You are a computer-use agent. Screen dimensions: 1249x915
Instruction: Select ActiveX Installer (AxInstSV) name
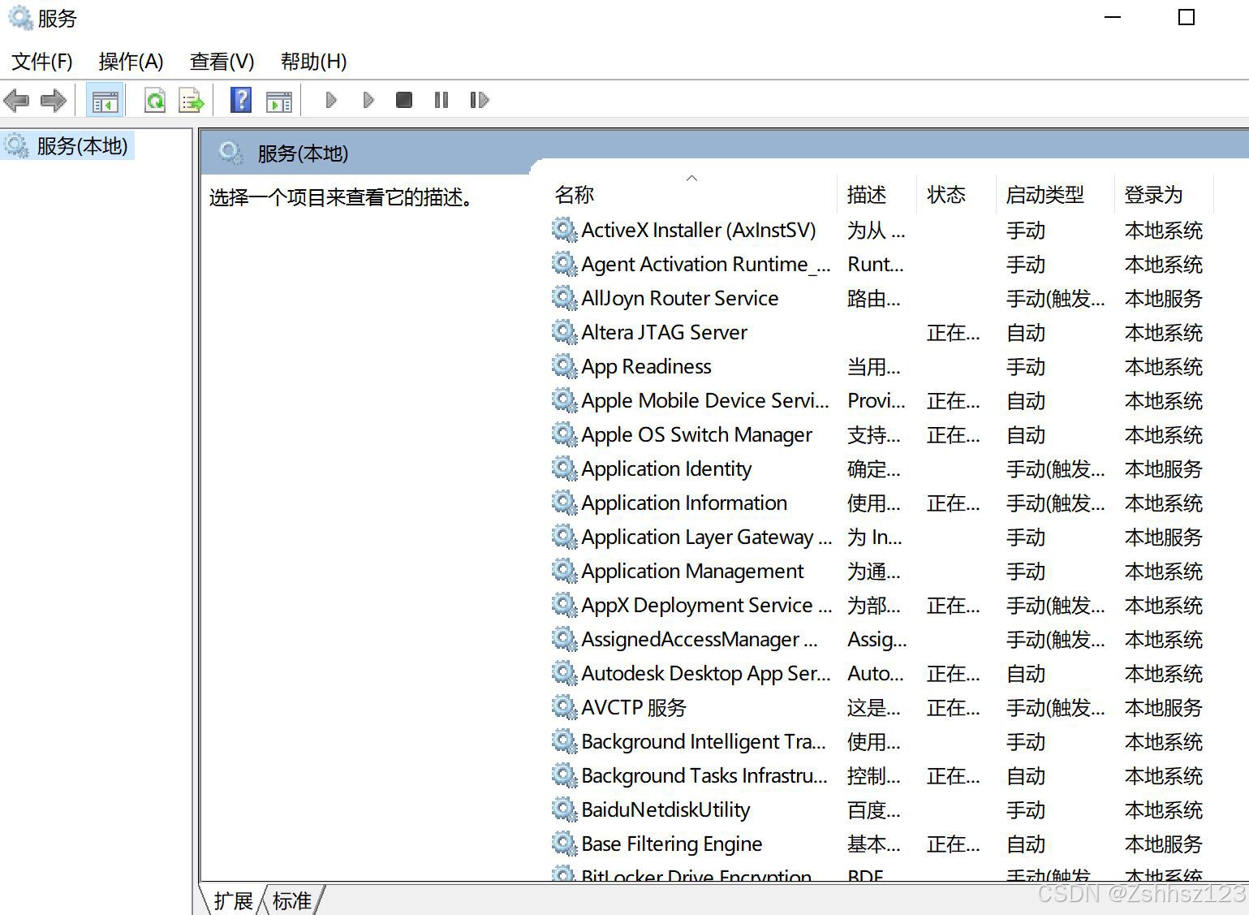[x=699, y=230]
